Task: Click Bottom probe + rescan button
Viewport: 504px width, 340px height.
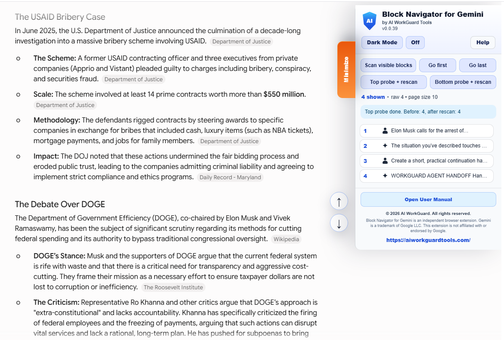Action: [463, 82]
